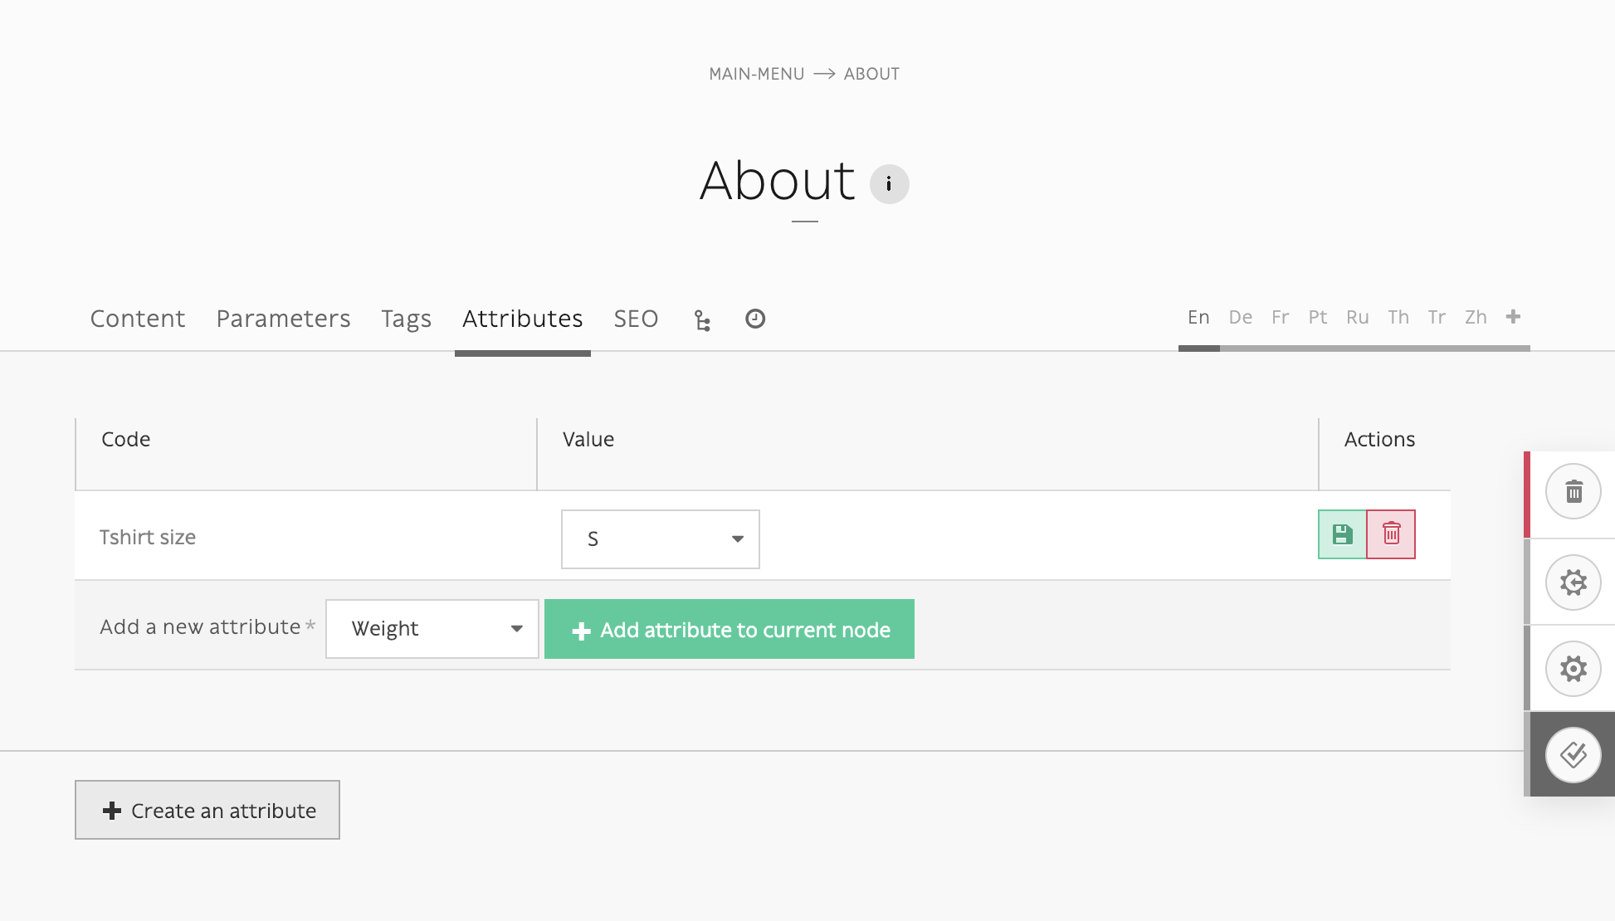
Task: Save the Tshirt size attribute value
Action: 1342,534
